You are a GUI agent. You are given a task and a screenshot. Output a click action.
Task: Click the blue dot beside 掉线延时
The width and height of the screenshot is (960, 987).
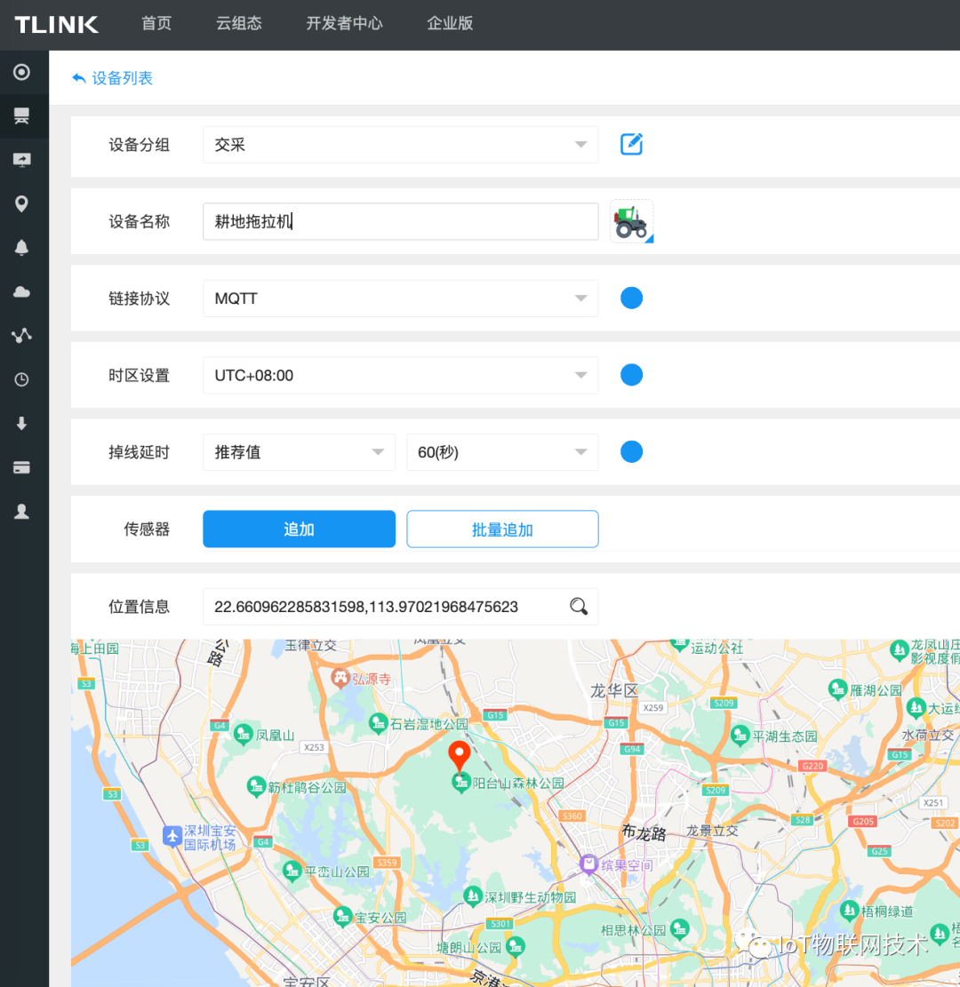click(x=631, y=452)
